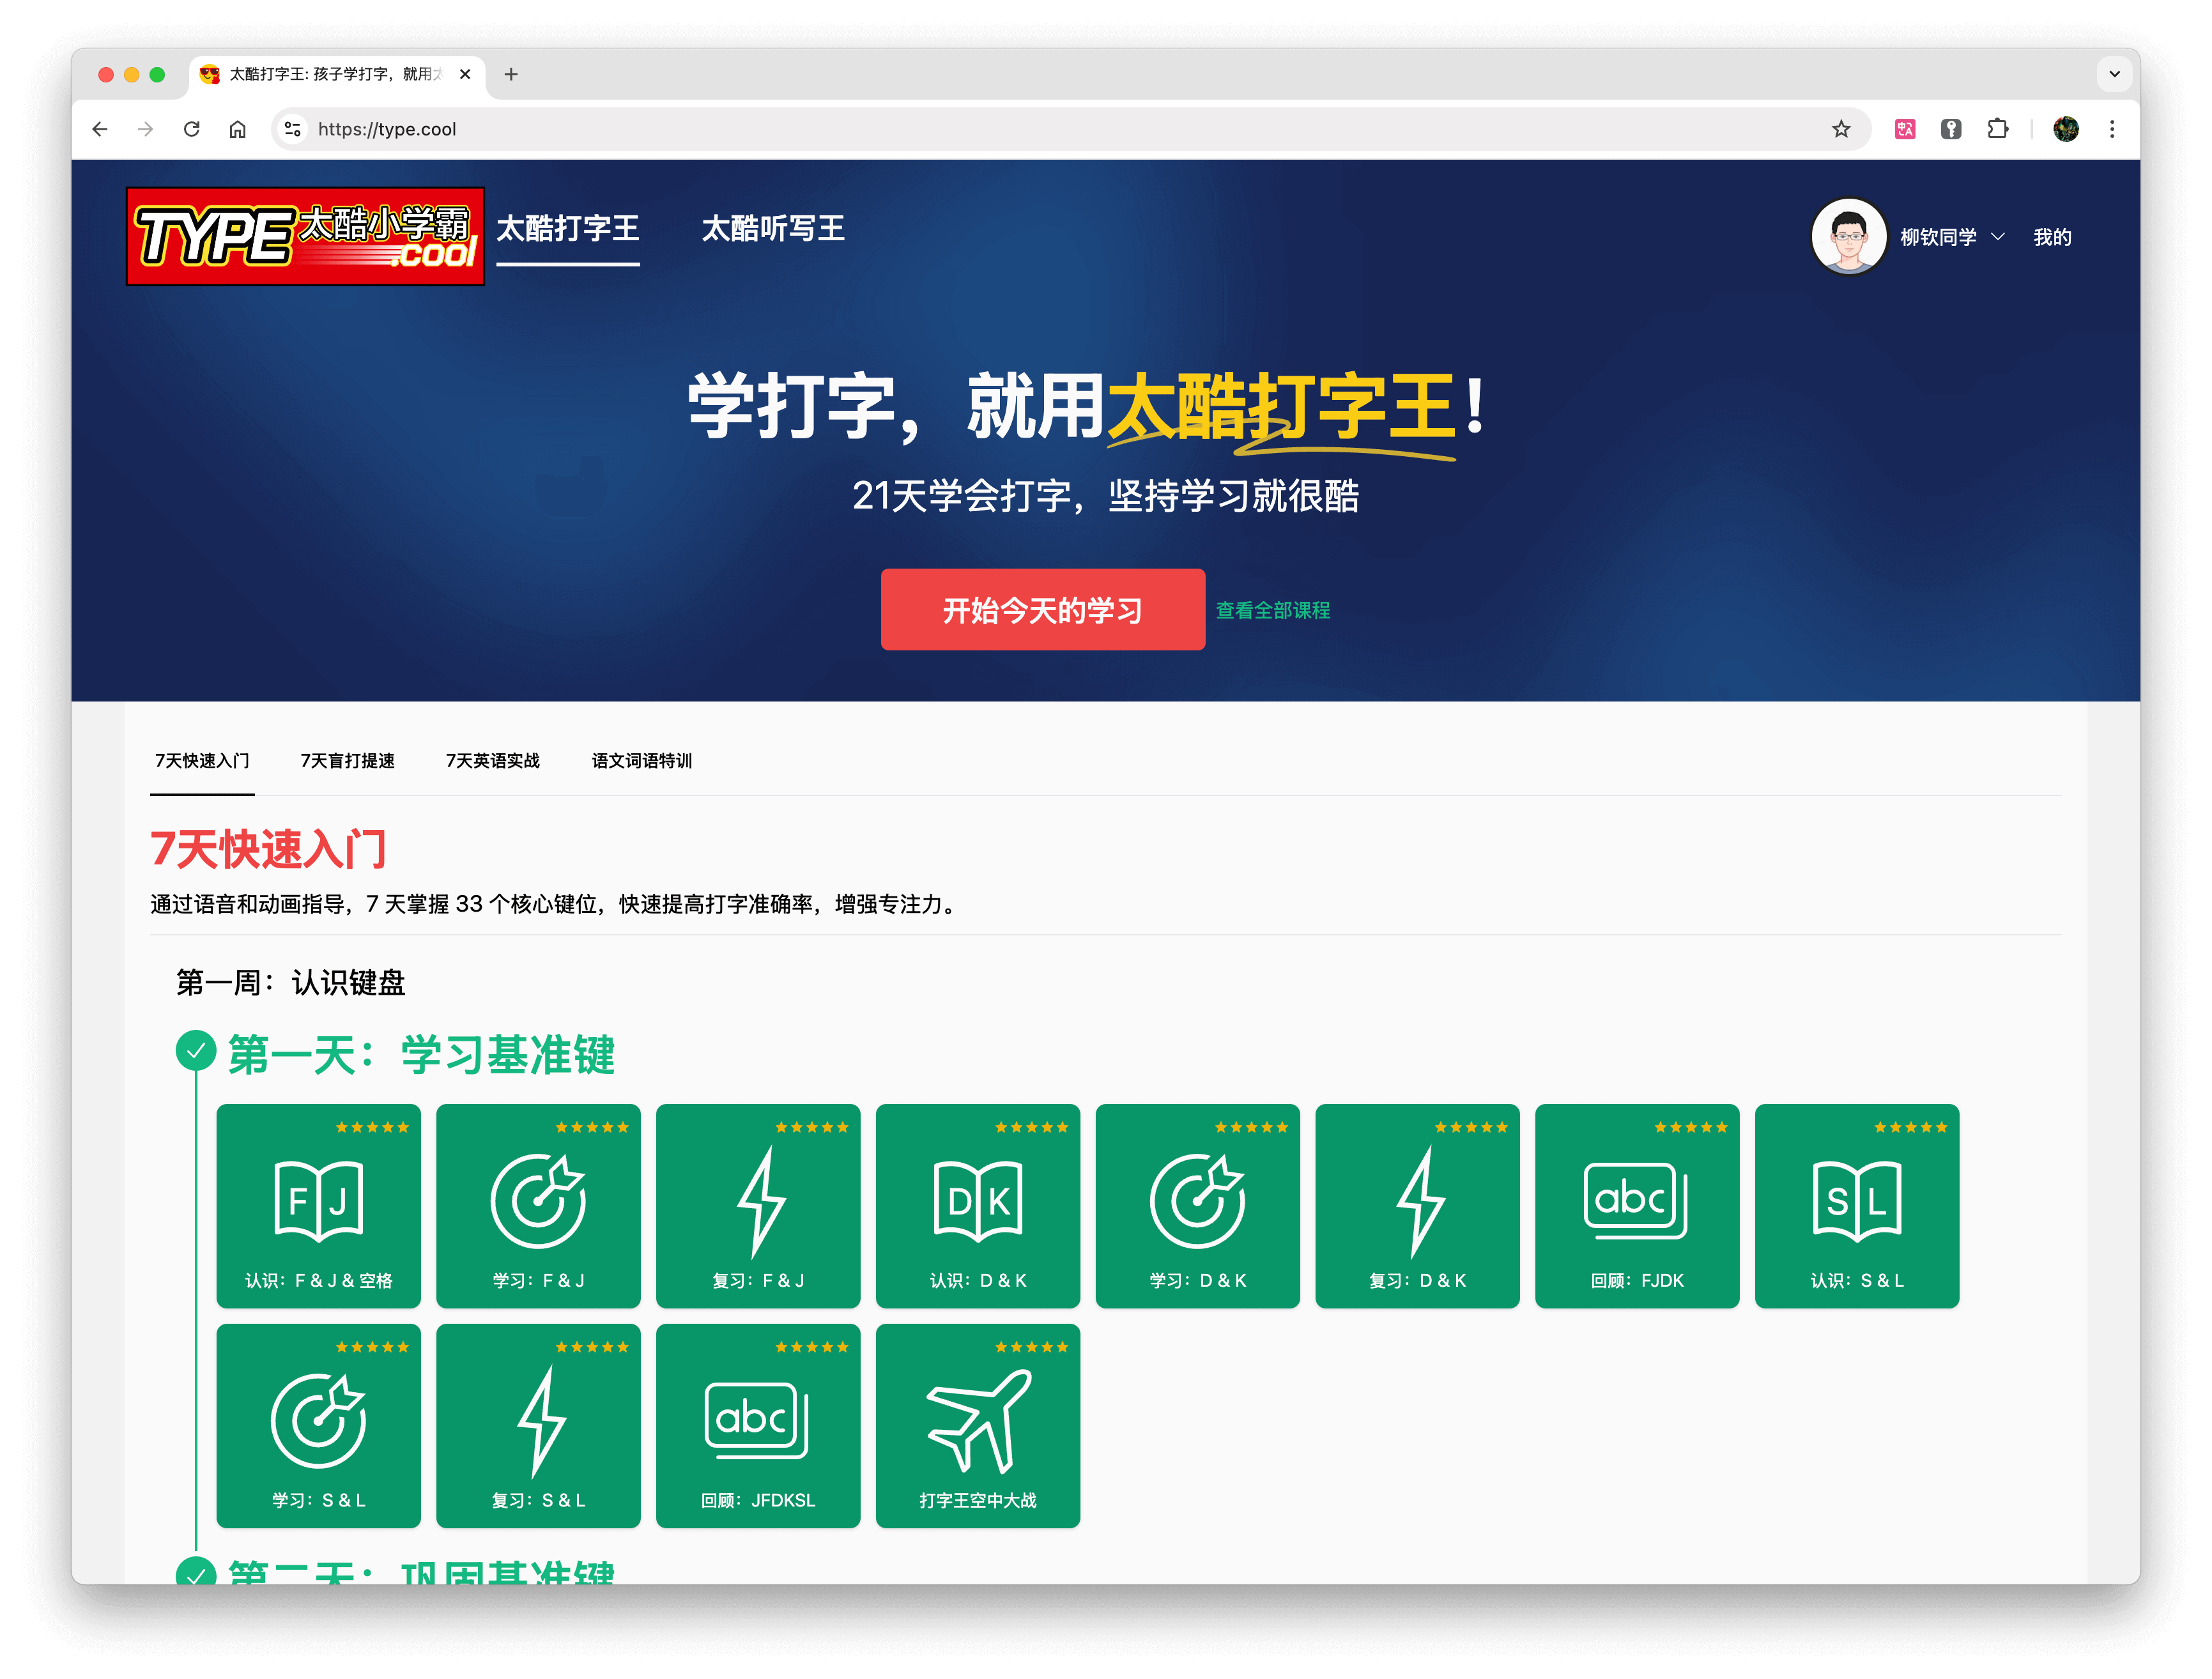Open the pink translate extension icon
Screen dimensions: 2212x1679
(x=1905, y=129)
